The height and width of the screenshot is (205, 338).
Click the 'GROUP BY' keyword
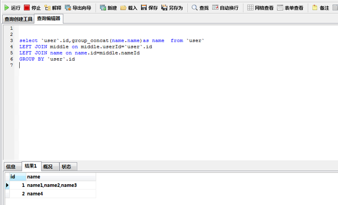coord(32,59)
